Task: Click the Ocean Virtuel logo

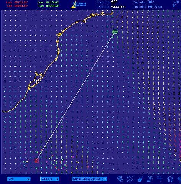Action: [x=79, y=4]
